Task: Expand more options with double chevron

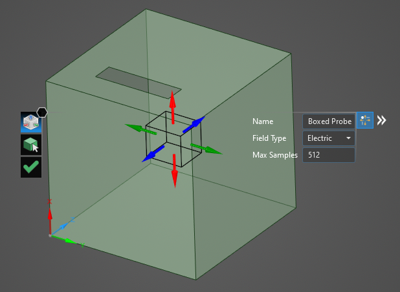Action: (382, 120)
